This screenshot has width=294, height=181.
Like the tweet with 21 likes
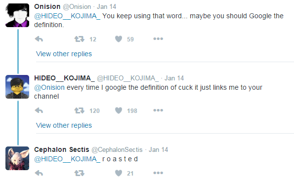[119, 173]
